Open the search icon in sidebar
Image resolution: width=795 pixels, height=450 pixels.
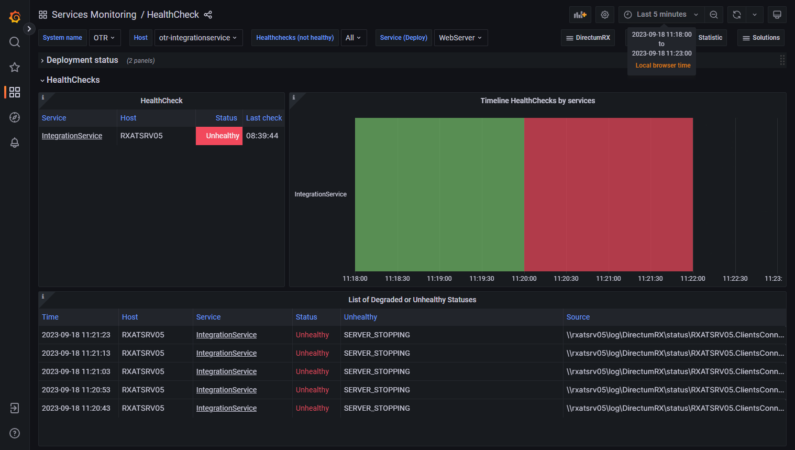coord(15,42)
